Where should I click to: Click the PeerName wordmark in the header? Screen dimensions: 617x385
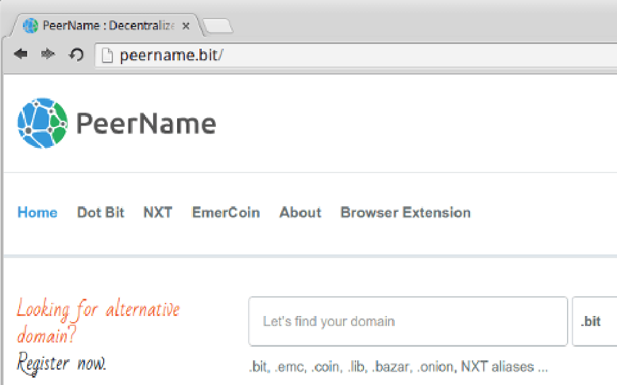click(x=146, y=124)
